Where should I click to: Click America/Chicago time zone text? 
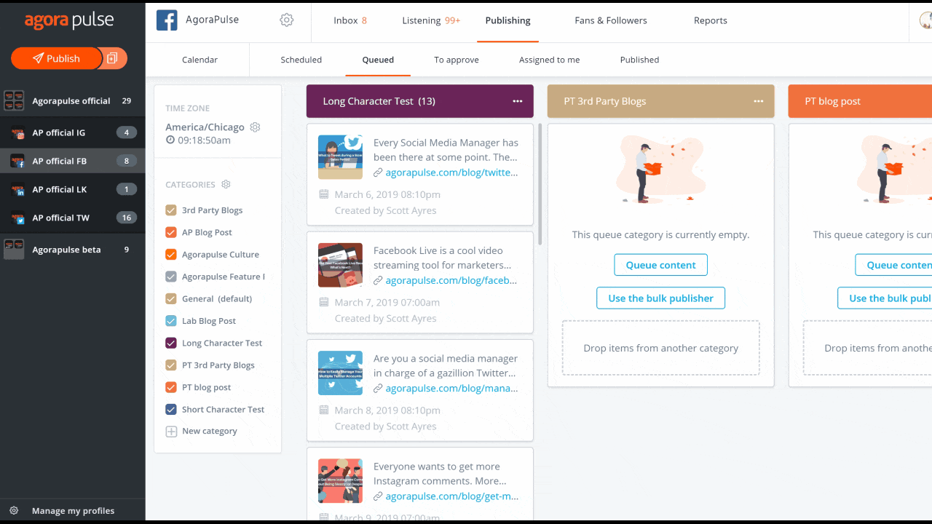pyautogui.click(x=205, y=127)
